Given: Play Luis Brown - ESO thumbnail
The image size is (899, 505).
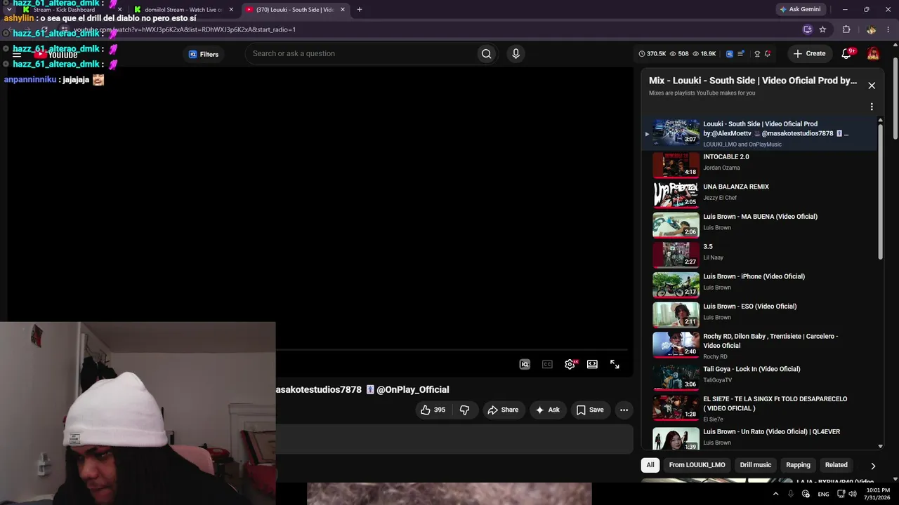Looking at the screenshot, I should click(x=676, y=316).
